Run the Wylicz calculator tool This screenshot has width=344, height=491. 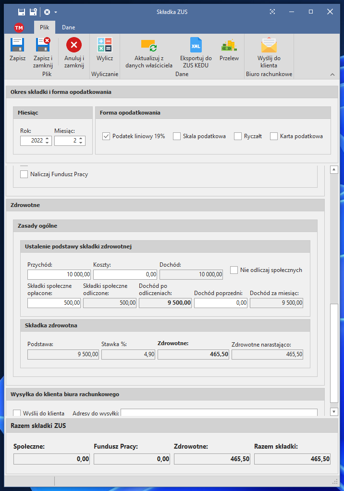click(104, 46)
